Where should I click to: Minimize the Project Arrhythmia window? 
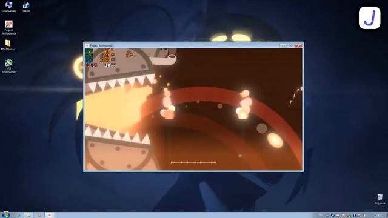[283, 45]
